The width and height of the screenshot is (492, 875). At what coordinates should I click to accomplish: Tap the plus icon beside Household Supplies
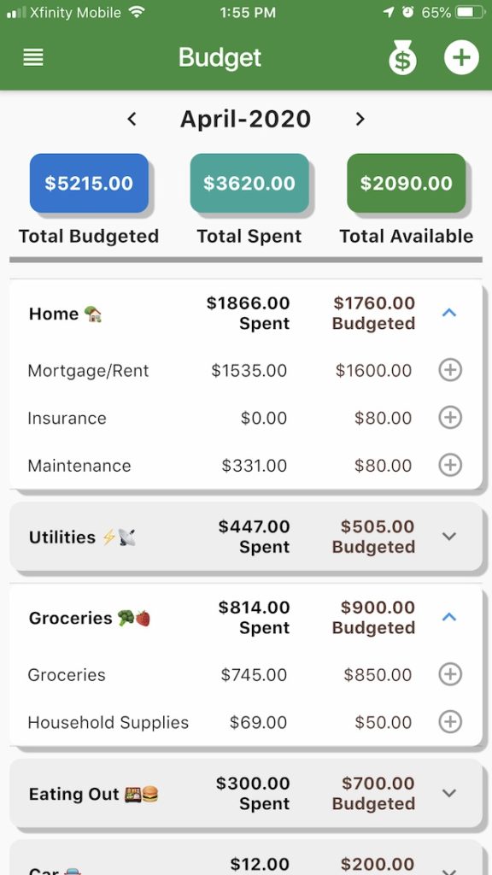point(450,721)
